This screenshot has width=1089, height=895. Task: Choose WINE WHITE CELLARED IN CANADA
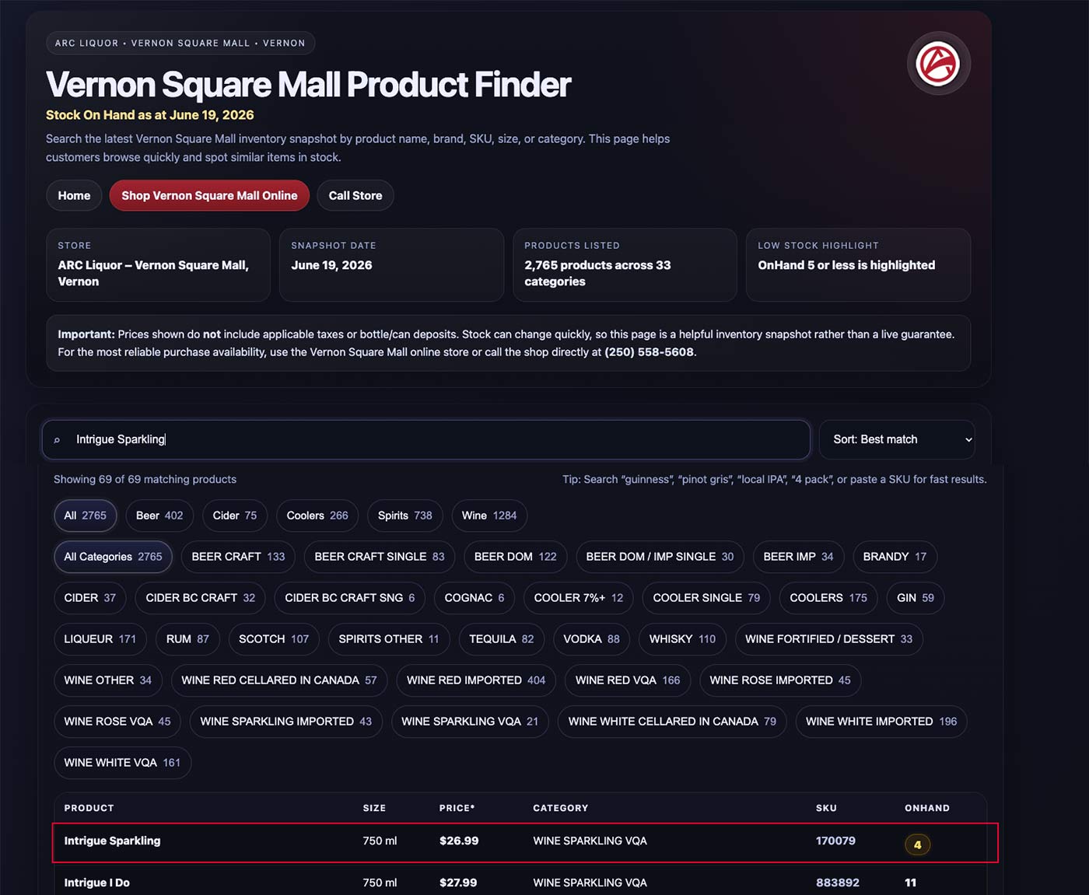coord(672,722)
